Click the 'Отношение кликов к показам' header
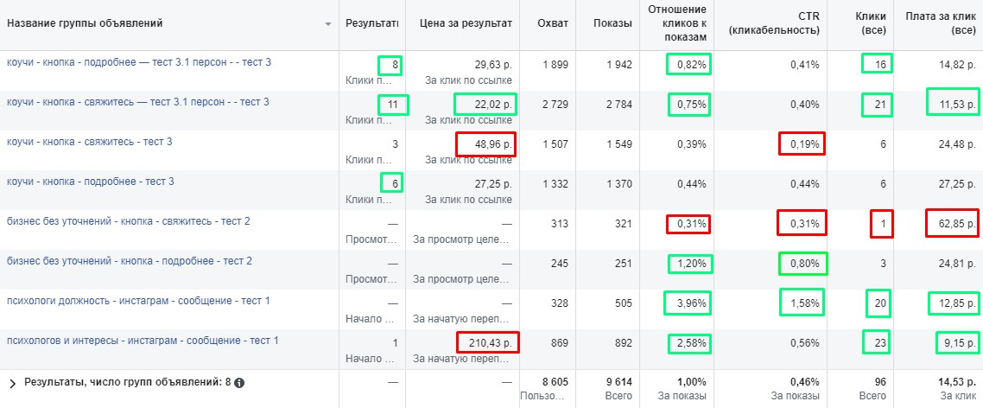 point(678,23)
